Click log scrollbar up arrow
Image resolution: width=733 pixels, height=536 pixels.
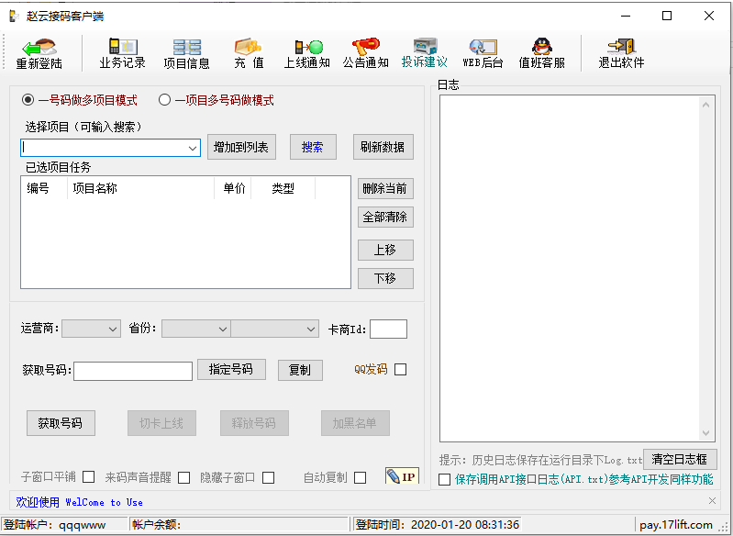point(705,105)
